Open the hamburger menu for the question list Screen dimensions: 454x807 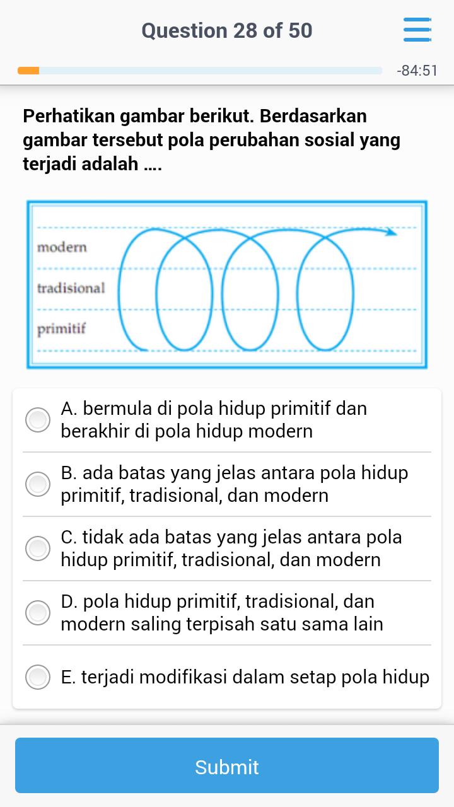click(x=417, y=30)
